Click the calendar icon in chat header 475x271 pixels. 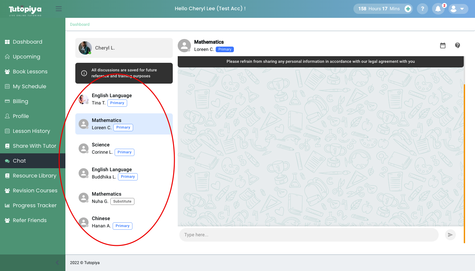(x=443, y=46)
